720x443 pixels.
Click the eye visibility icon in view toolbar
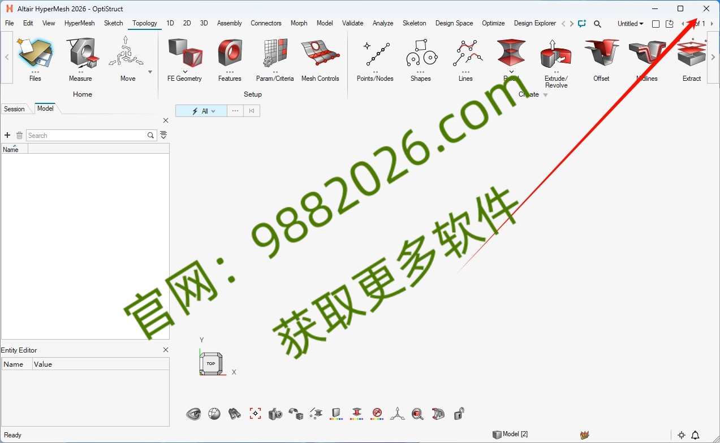193,414
